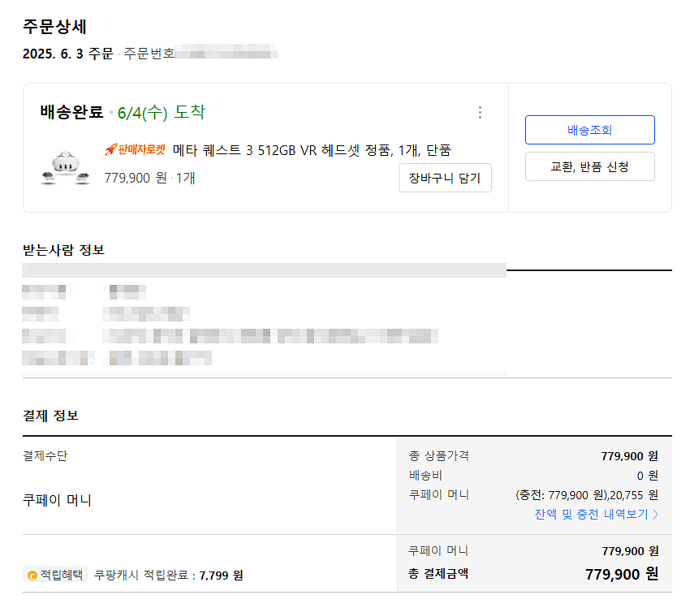Viewport: 677px width, 608px height.
Task: Click the Meta Quest 3 product thumbnail
Action: [x=64, y=167]
